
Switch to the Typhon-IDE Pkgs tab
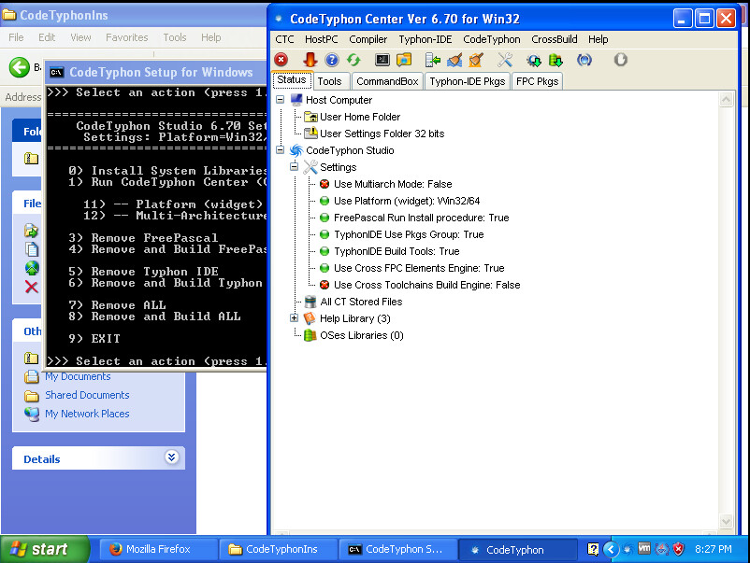click(x=467, y=81)
